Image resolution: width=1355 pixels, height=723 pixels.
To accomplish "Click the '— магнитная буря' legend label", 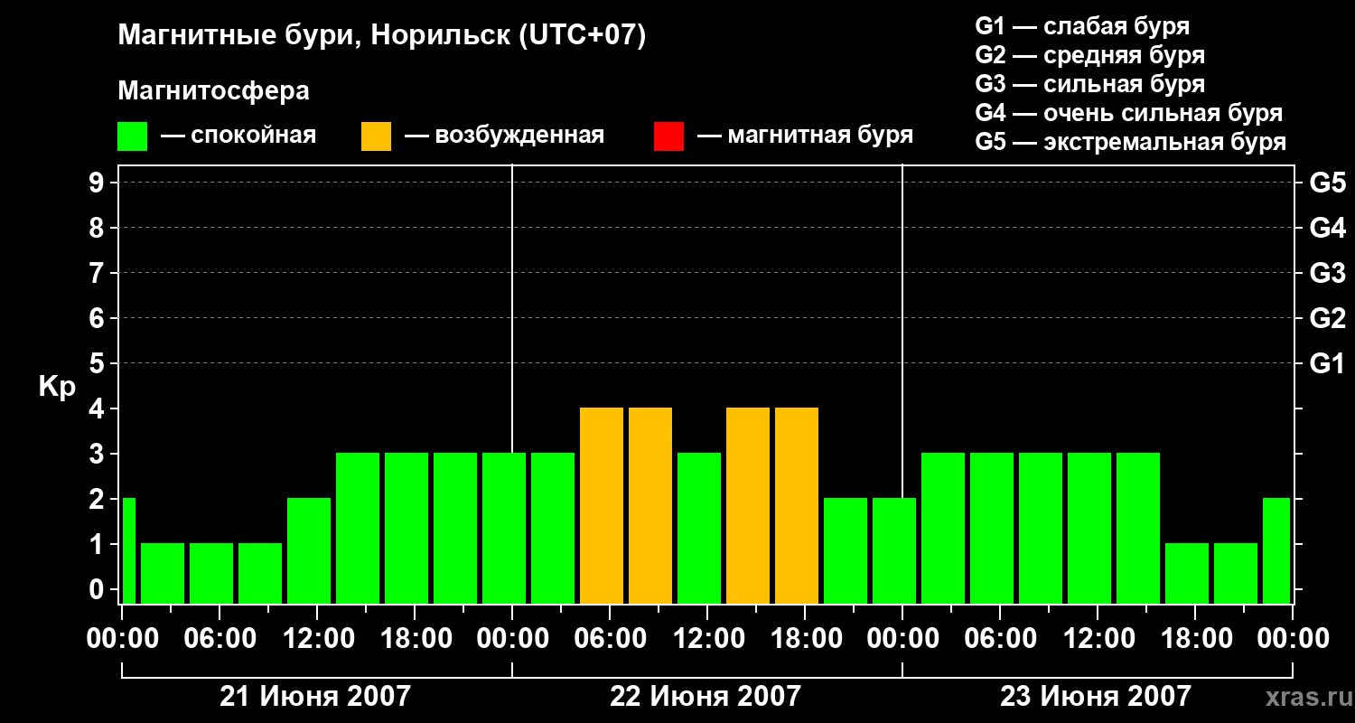I will coord(805,136).
